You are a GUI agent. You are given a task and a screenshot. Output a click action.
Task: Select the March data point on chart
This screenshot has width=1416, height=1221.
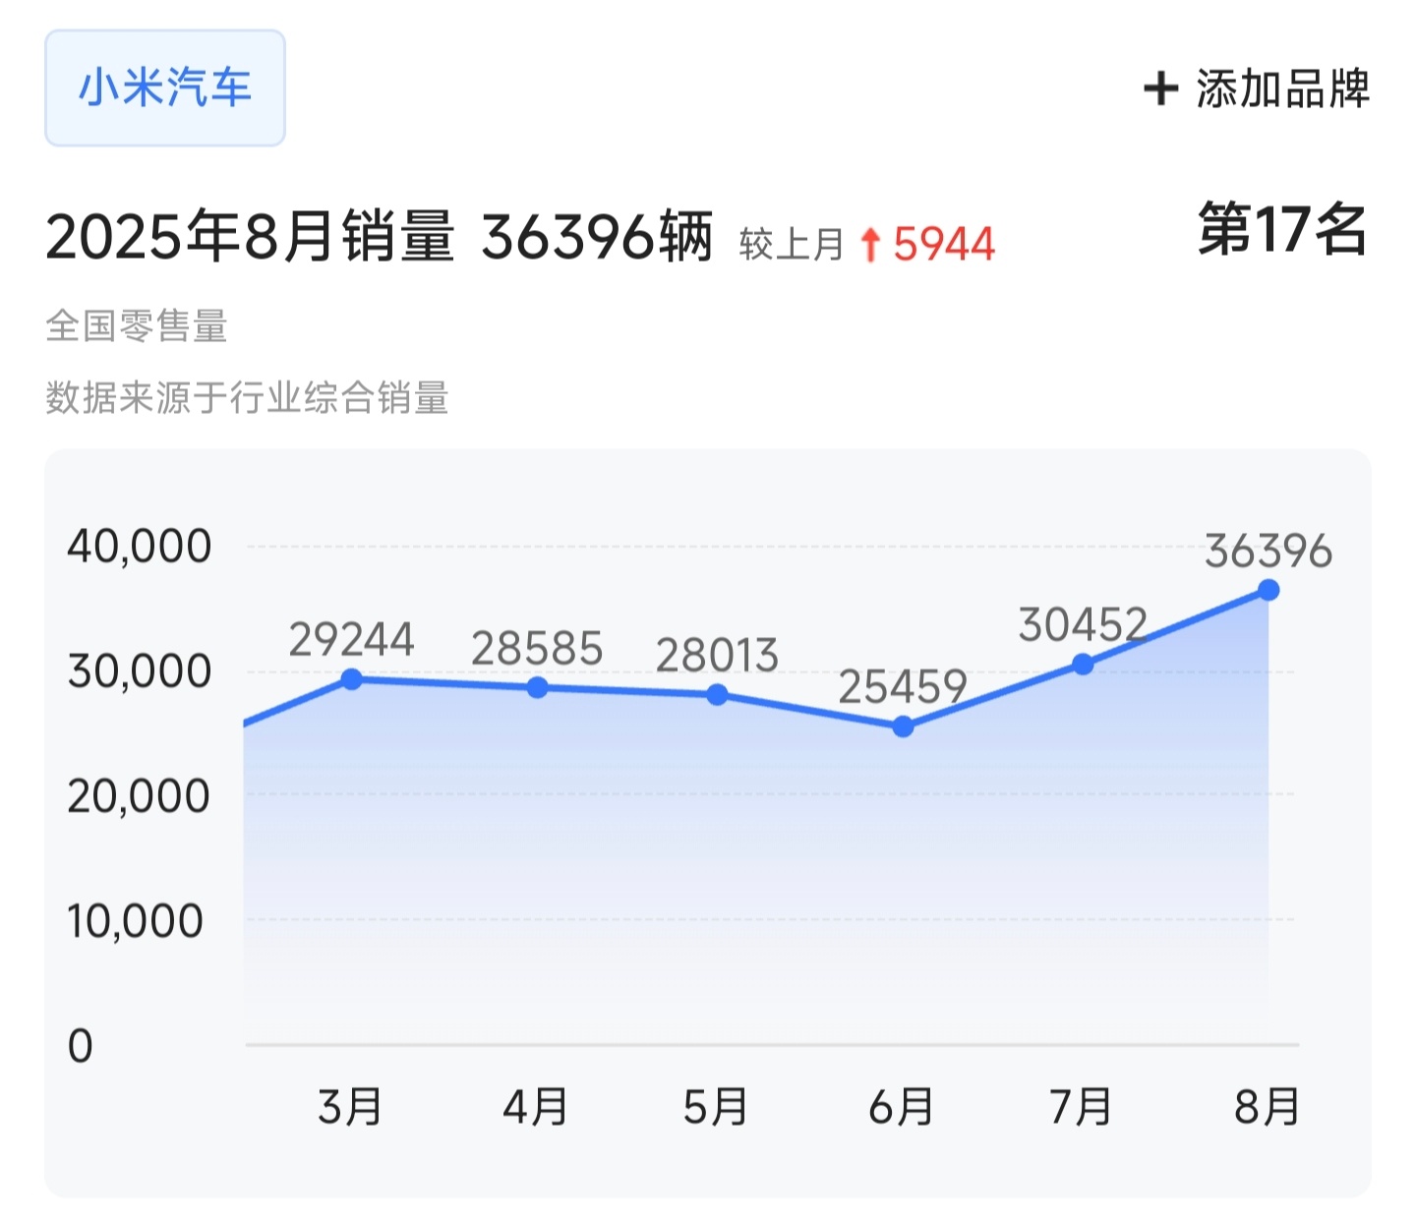(x=351, y=679)
